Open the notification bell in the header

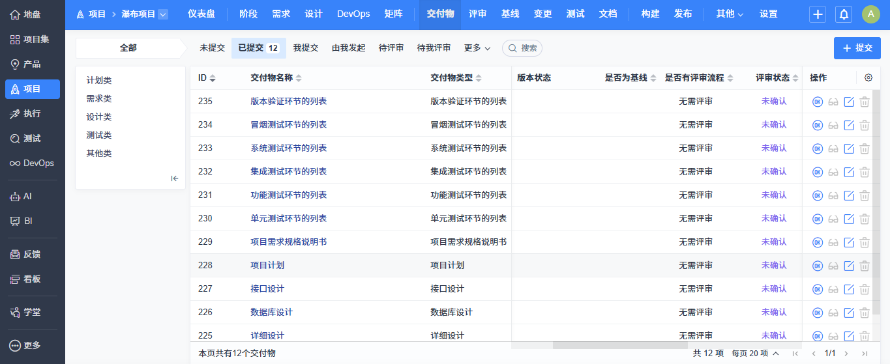(843, 14)
